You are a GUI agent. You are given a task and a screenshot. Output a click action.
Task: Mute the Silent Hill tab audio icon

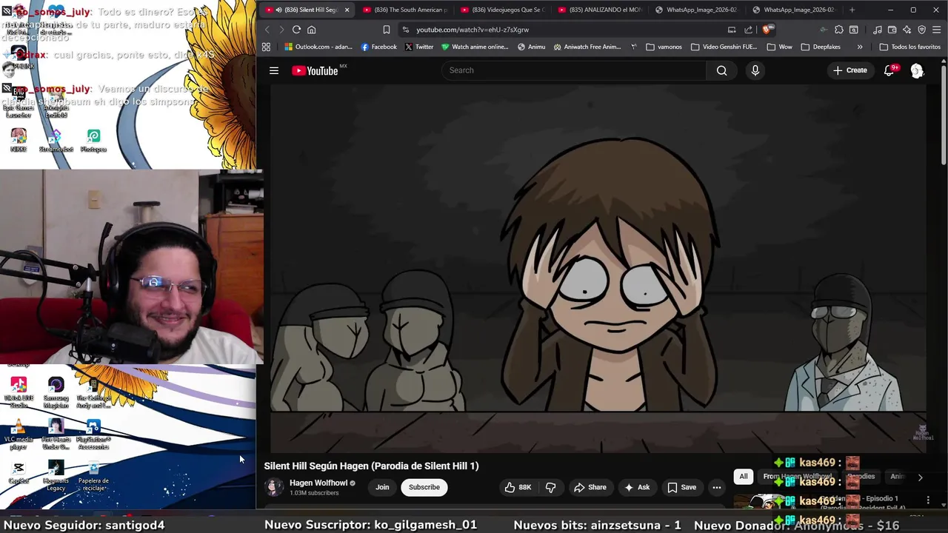point(278,10)
